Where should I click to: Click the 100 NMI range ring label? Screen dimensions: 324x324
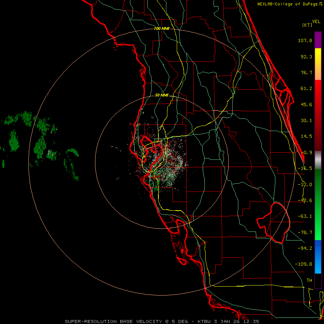[162, 28]
